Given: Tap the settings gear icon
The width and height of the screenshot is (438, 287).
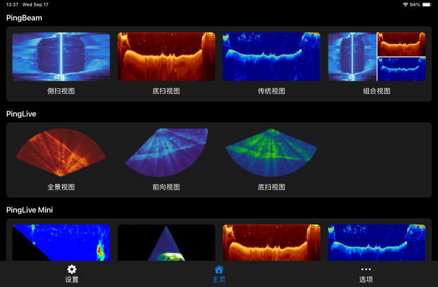Looking at the screenshot, I should point(72,269).
